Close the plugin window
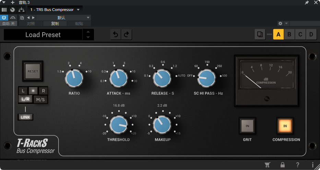The image size is (320, 170). [x=316, y=2]
